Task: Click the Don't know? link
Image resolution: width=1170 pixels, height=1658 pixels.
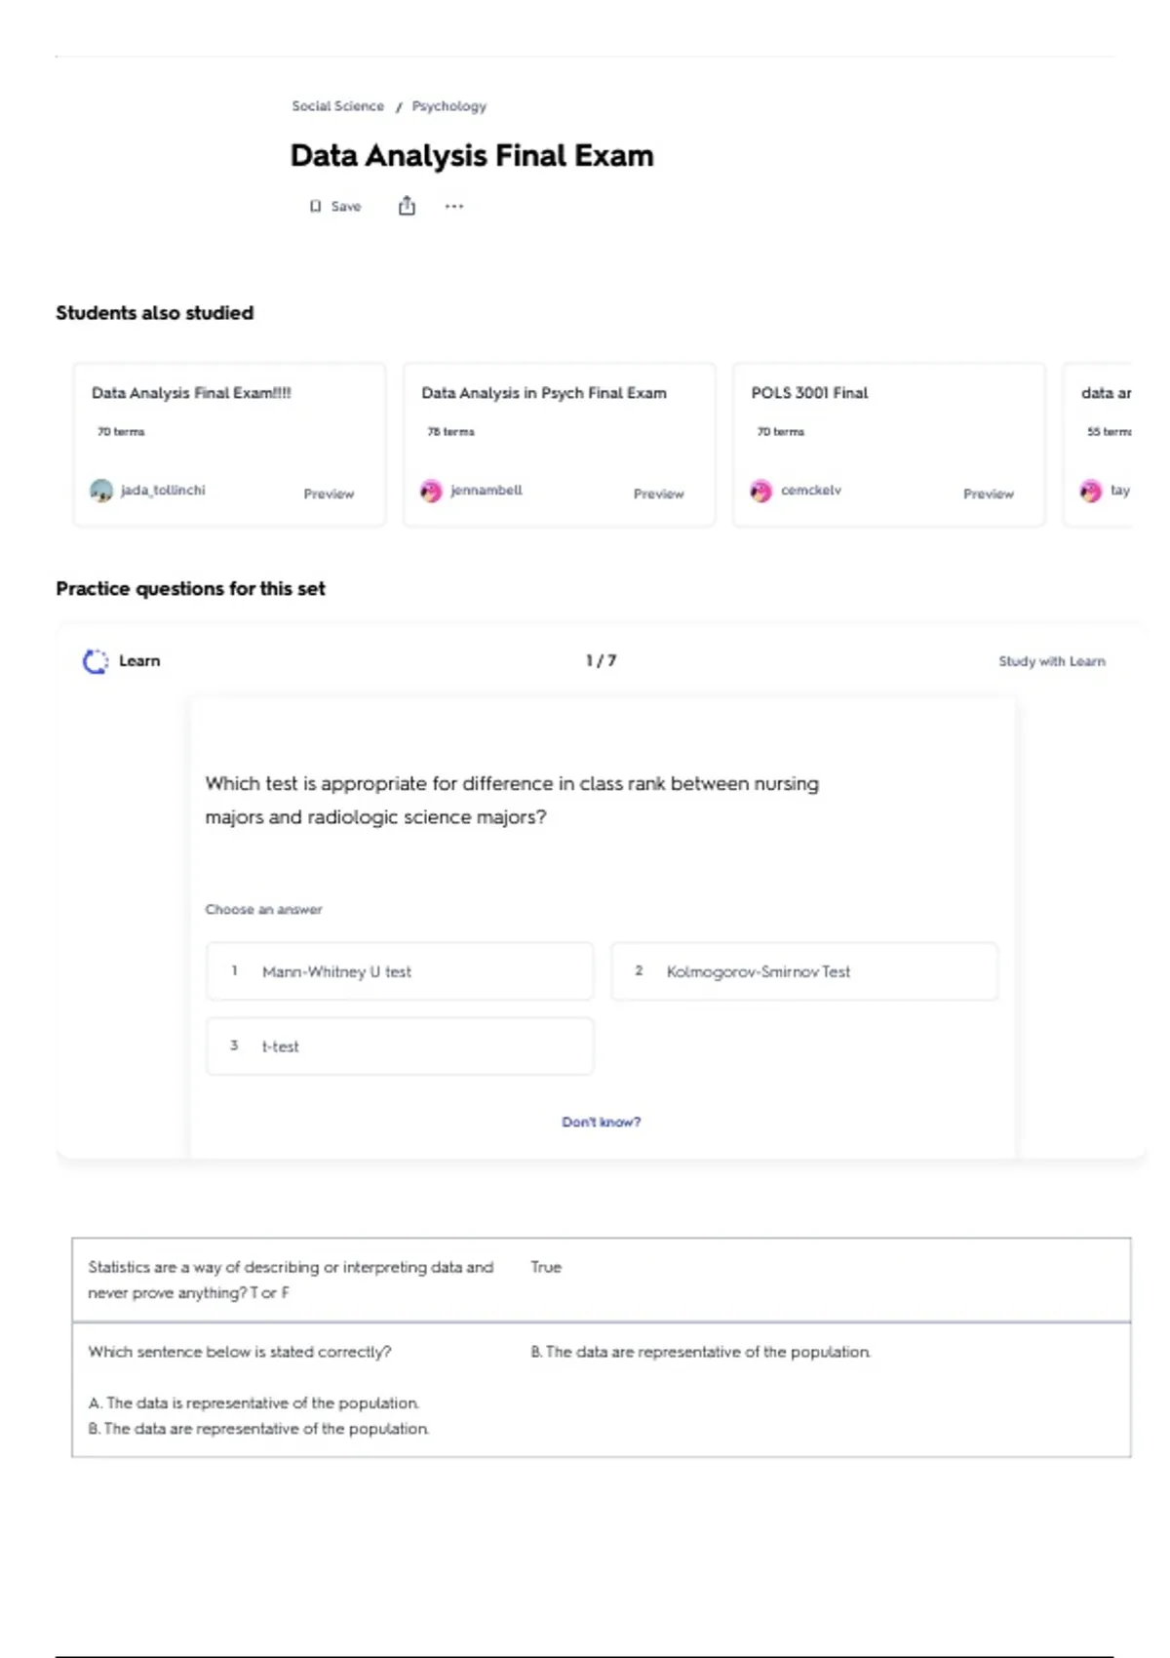Action: 601,1123
